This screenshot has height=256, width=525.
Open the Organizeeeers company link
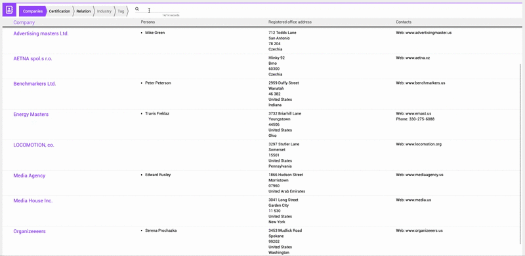tap(30, 231)
